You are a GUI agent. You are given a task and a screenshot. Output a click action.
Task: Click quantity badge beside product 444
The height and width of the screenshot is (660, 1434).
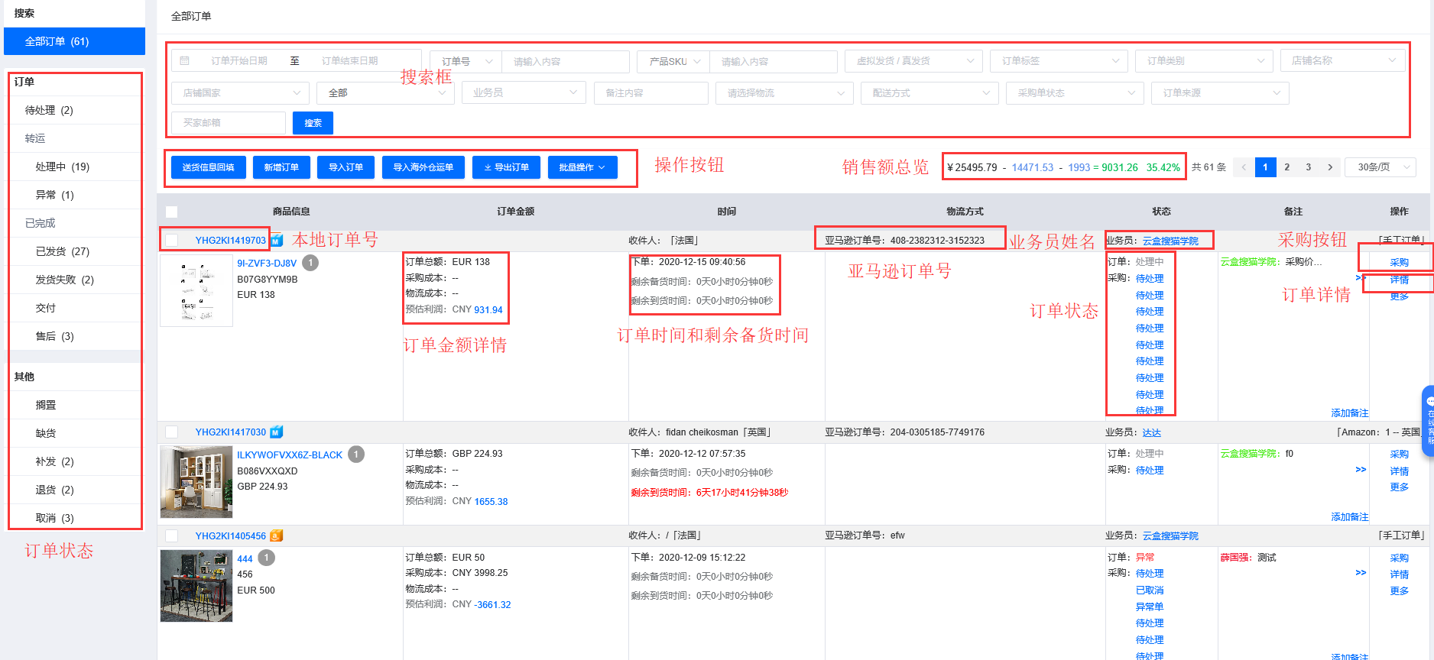266,558
